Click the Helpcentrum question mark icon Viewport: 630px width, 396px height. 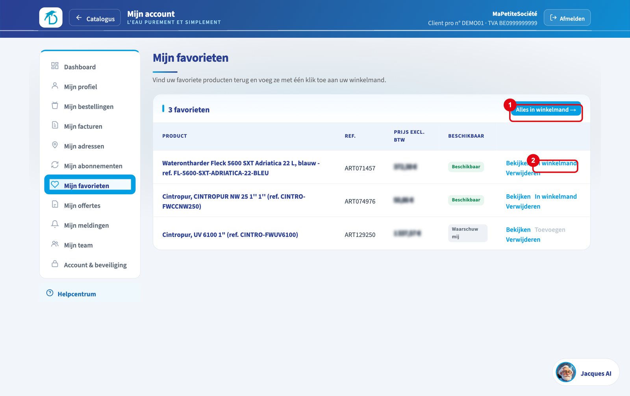pyautogui.click(x=50, y=293)
